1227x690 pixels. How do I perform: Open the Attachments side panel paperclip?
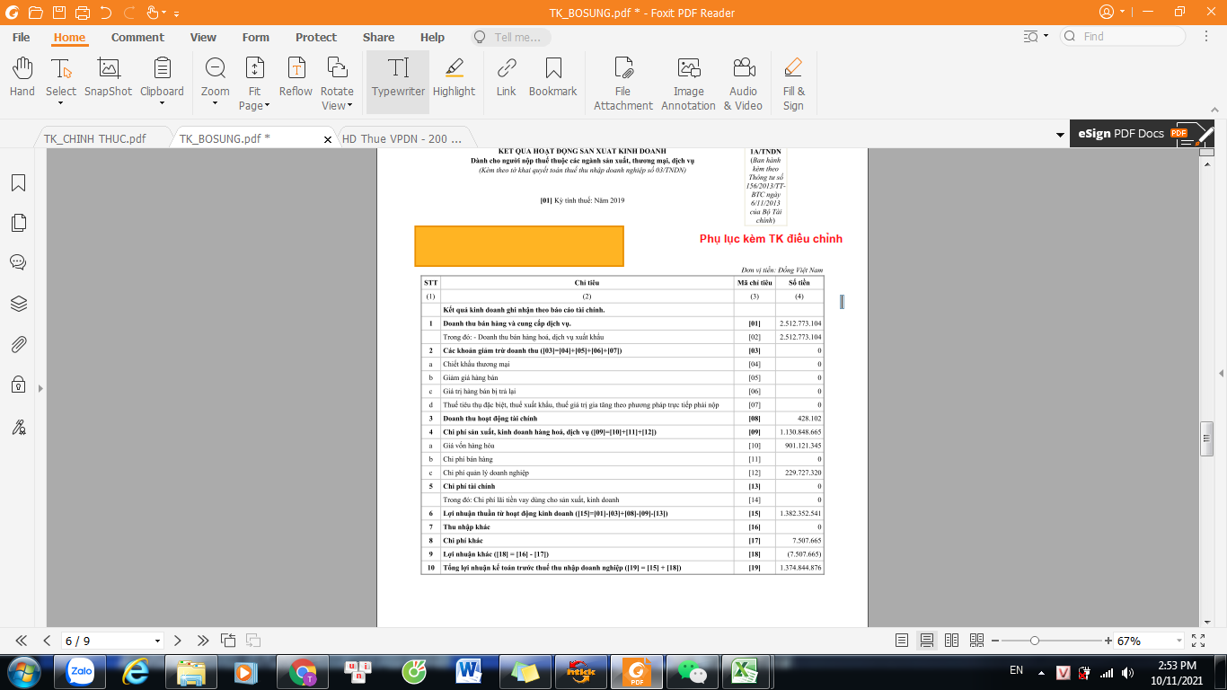[x=18, y=344]
